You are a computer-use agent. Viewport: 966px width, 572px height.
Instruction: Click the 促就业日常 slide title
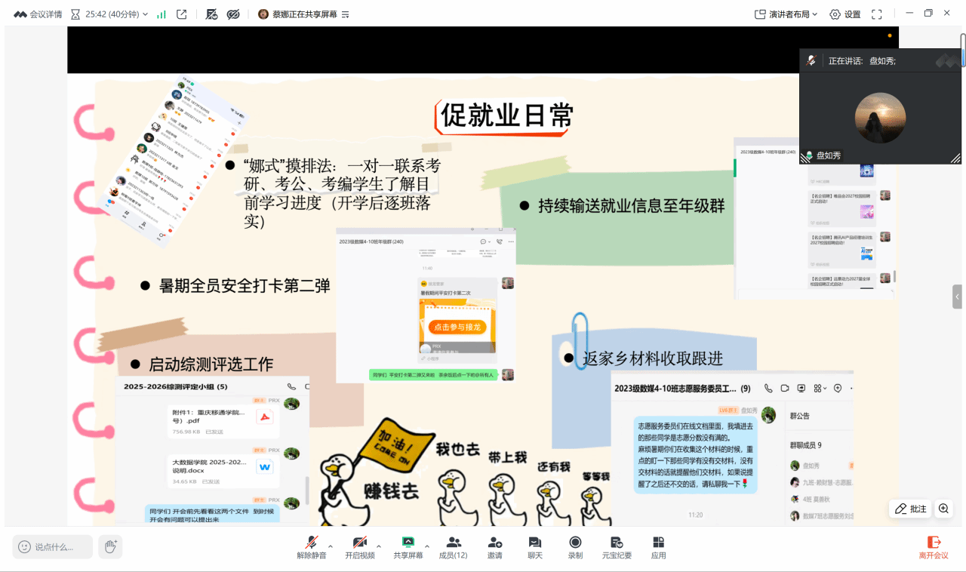pyautogui.click(x=507, y=115)
